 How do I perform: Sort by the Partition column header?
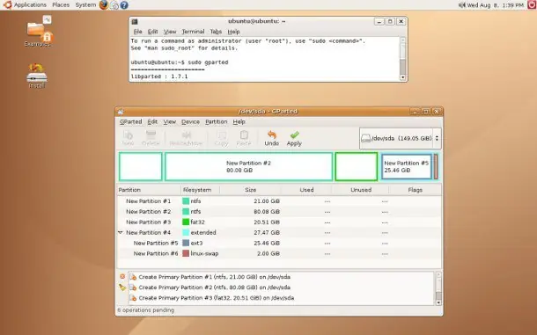click(x=149, y=190)
